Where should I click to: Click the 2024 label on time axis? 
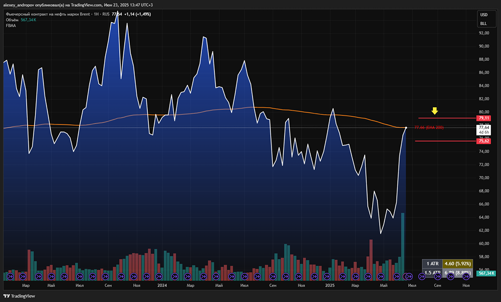[x=162, y=285]
